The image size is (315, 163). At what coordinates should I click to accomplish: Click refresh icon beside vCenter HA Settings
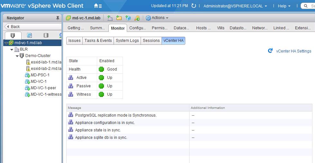pyautogui.click(x=270, y=51)
